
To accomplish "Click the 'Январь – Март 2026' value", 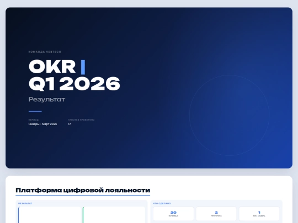I will (x=42, y=124).
